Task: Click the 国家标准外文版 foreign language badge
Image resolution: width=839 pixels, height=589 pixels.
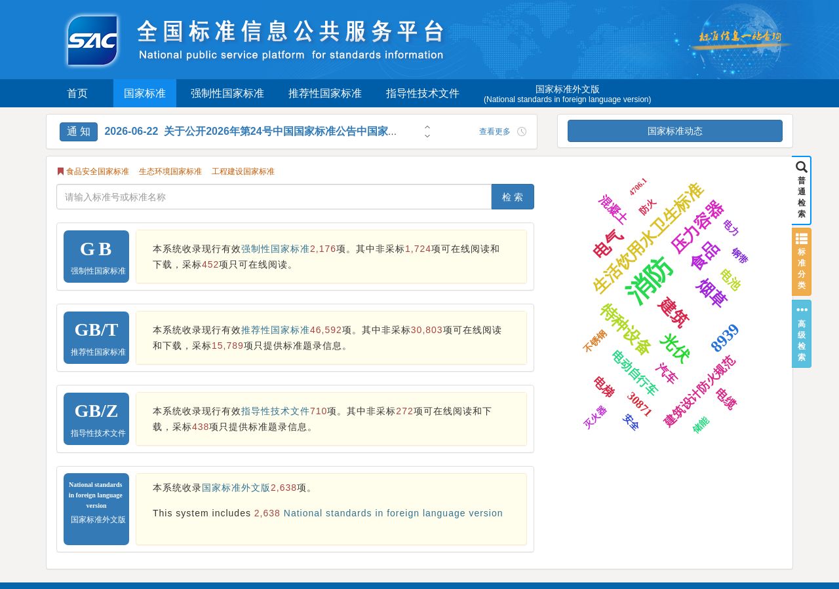Action: click(96, 509)
